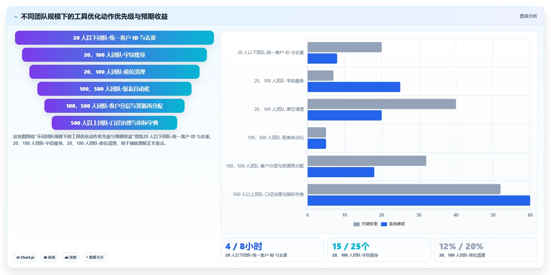
Task: Click the blue 落地难度 legend swatch
Action: [x=384, y=224]
